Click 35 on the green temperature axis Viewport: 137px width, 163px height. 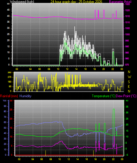[127, 107]
